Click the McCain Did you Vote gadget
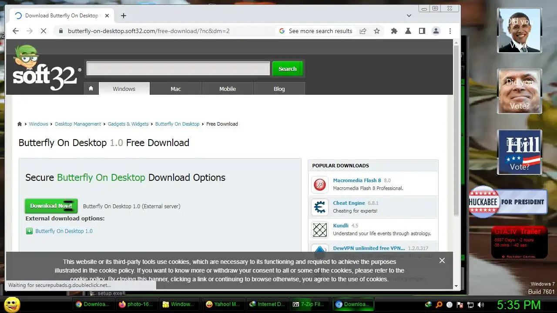 [x=520, y=91]
